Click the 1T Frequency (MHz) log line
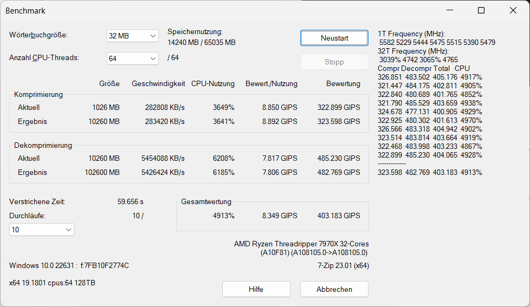This screenshot has height=307, width=530. click(411, 34)
